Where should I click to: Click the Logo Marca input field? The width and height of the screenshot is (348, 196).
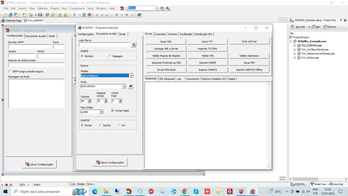click(x=104, y=45)
